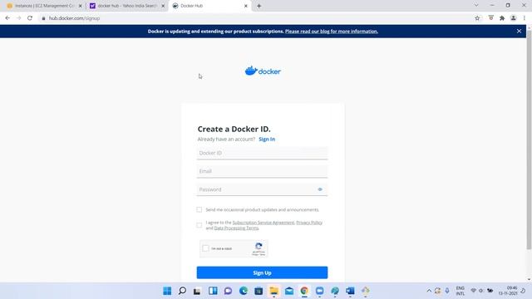Viewport: 532px width, 299px height.
Task: Click the Sign In link
Action: [x=267, y=139]
